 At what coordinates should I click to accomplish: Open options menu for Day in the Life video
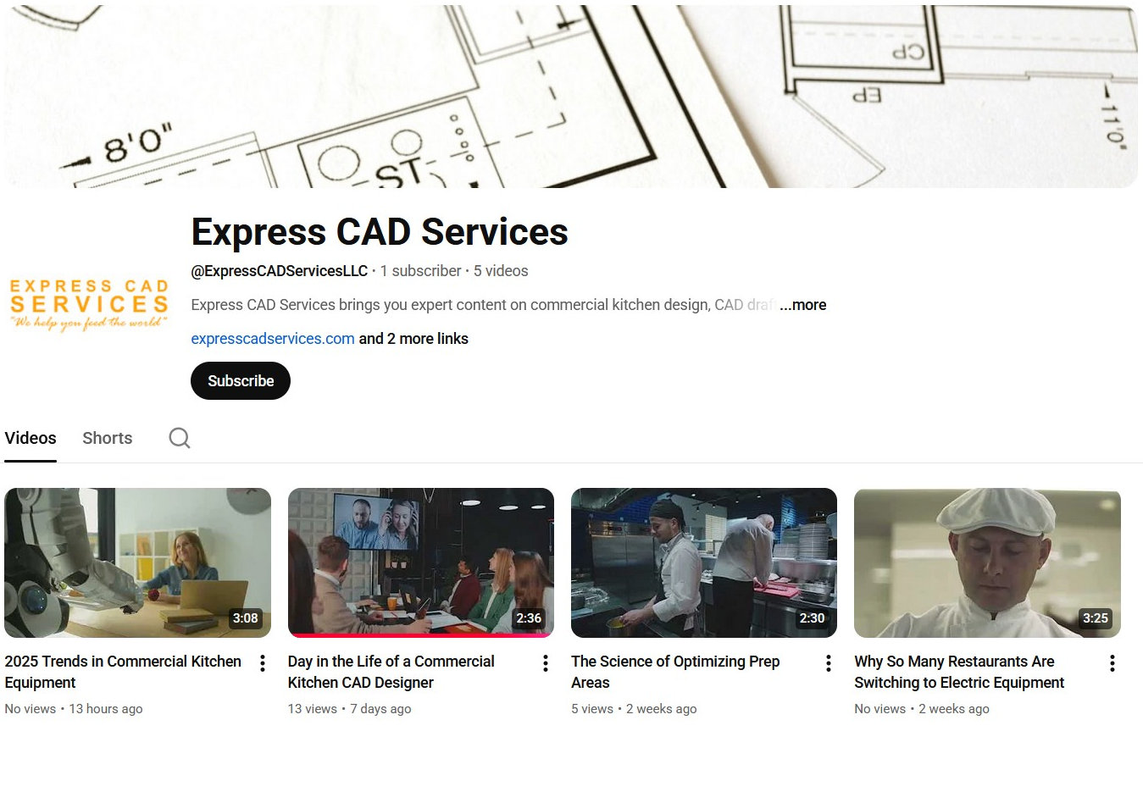point(545,662)
